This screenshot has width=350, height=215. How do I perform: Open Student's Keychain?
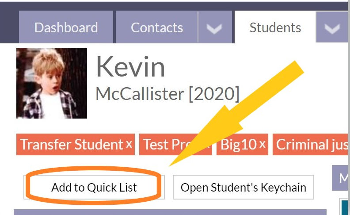coord(243,187)
